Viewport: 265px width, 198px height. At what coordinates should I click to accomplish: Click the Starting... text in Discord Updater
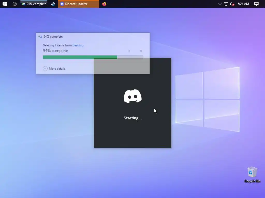tap(132, 118)
